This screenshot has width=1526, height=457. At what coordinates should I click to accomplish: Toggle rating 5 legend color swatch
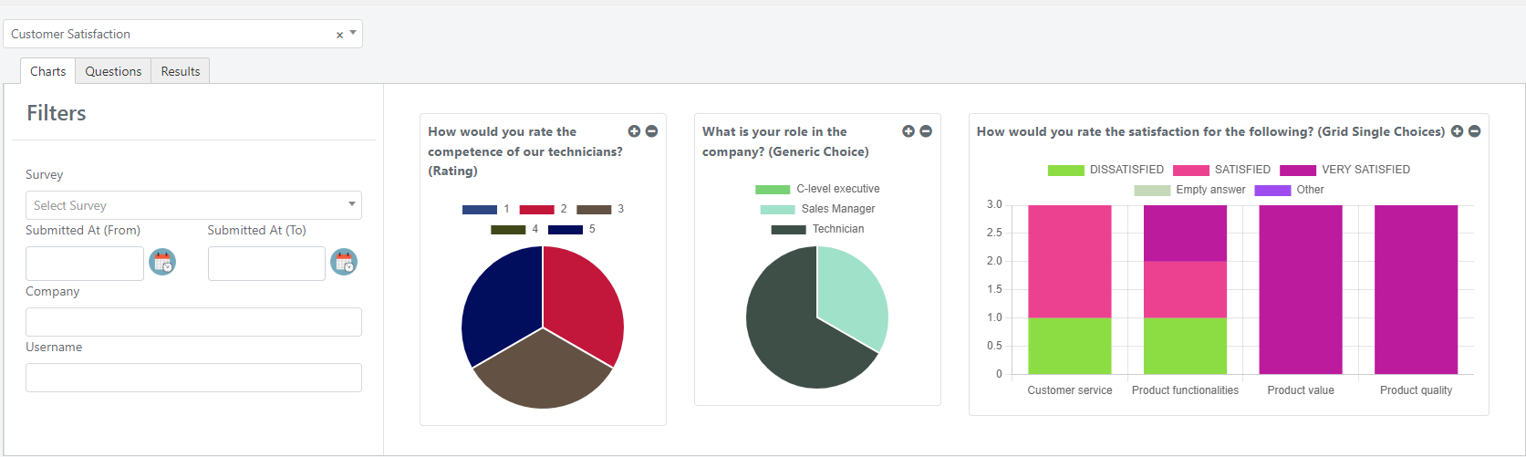coord(566,229)
